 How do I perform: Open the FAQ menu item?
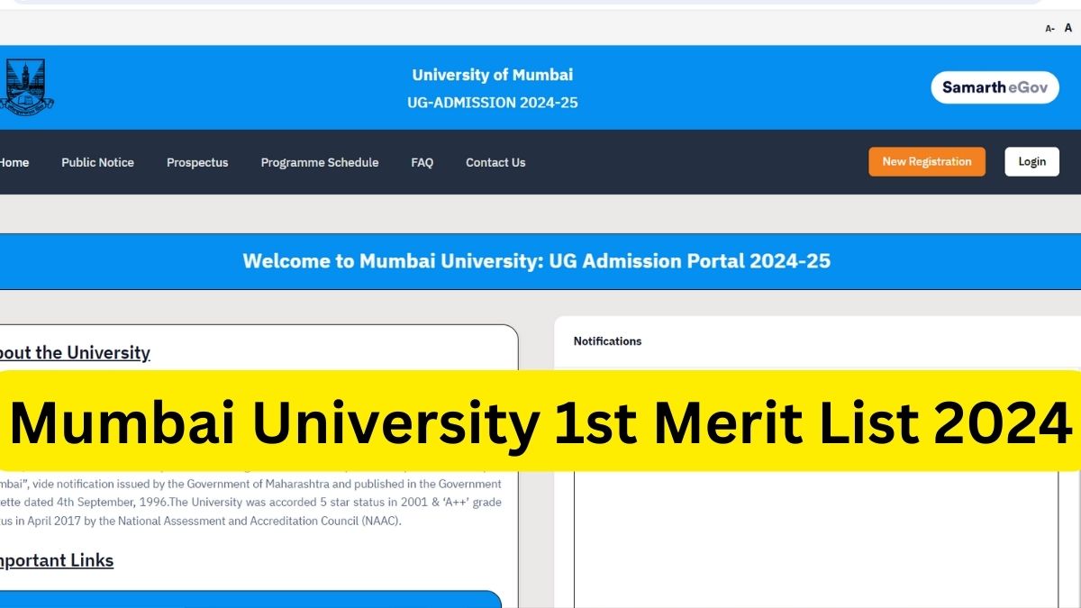422,162
